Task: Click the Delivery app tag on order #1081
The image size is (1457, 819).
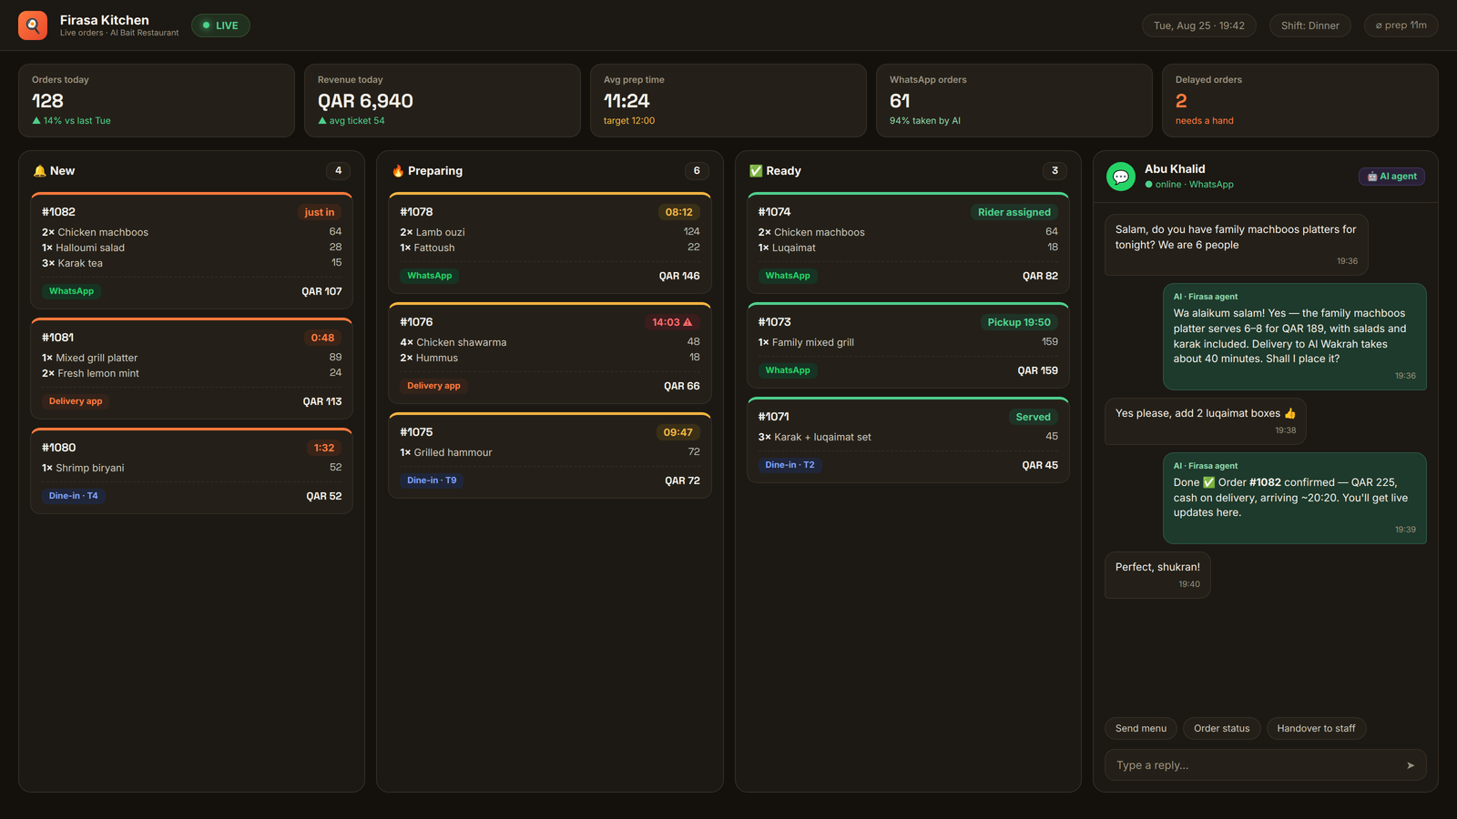Action: click(76, 401)
